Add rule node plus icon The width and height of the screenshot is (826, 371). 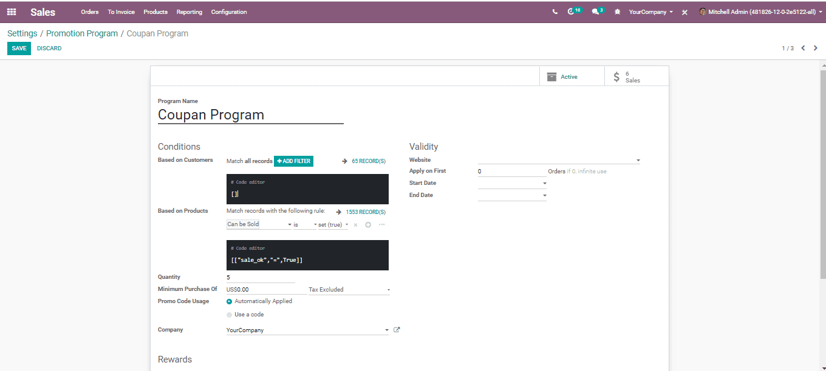pyautogui.click(x=368, y=225)
